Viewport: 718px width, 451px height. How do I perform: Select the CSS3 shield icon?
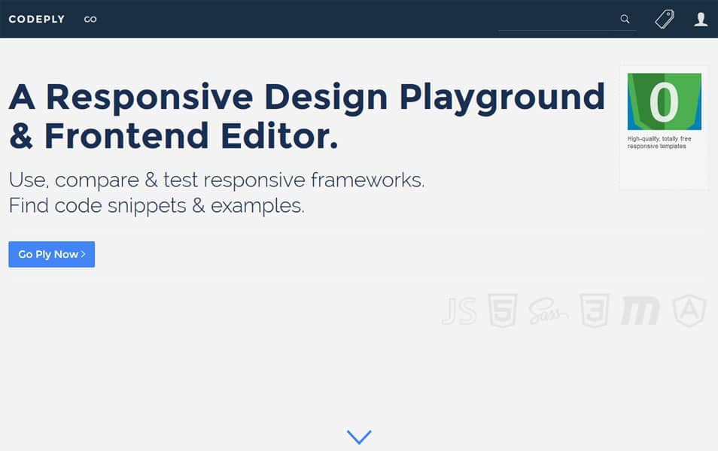[x=594, y=310]
